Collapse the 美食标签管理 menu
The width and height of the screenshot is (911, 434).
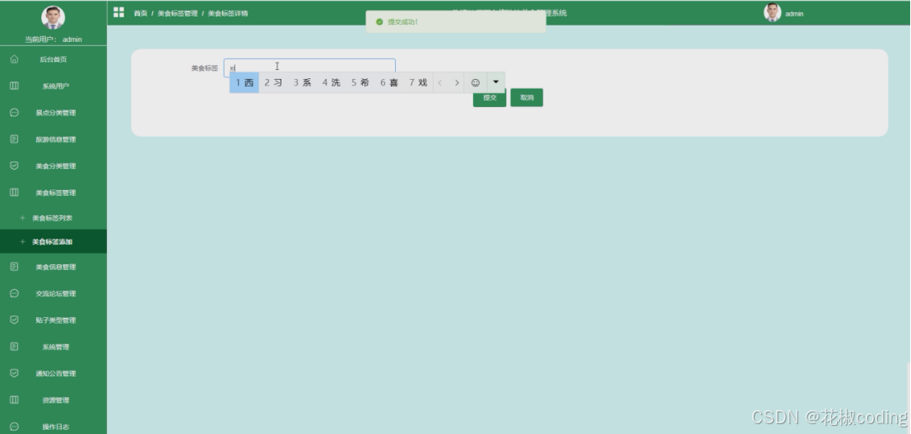pyautogui.click(x=53, y=193)
